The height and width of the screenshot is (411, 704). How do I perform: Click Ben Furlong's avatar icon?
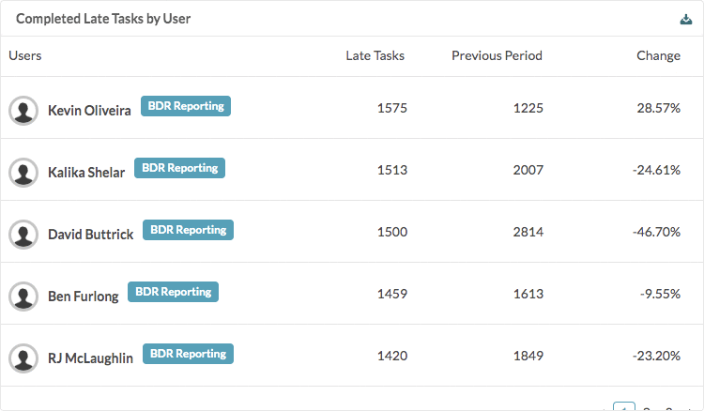tap(23, 297)
